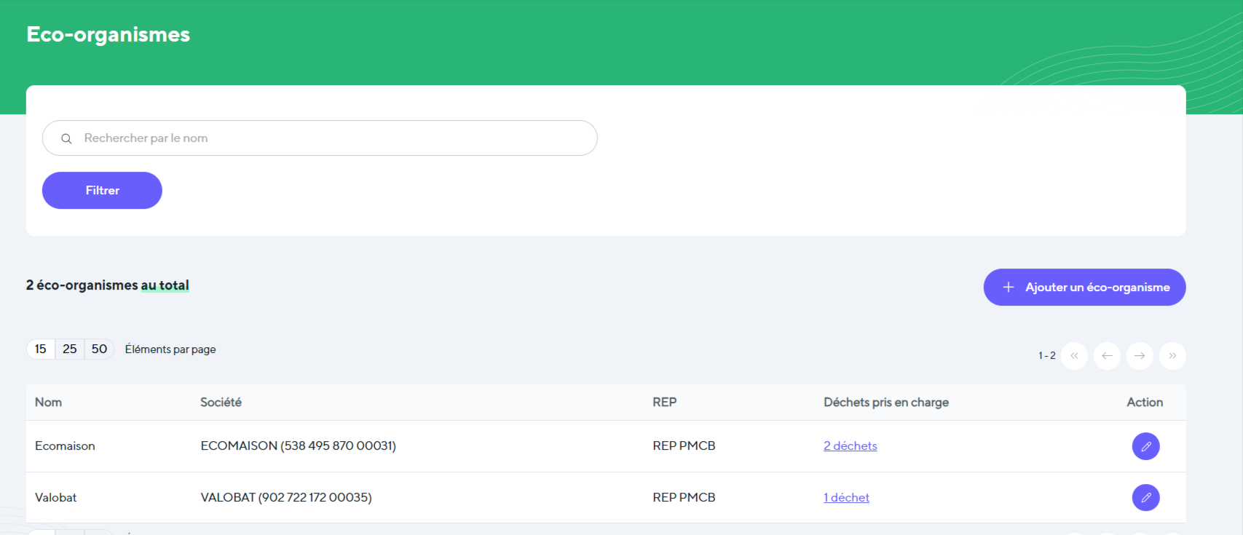Go to previous page with left arrow
The height and width of the screenshot is (535, 1243).
[1107, 356]
